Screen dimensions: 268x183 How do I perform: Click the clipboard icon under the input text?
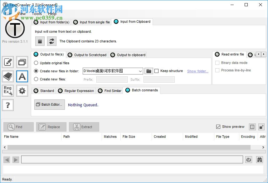point(40,41)
